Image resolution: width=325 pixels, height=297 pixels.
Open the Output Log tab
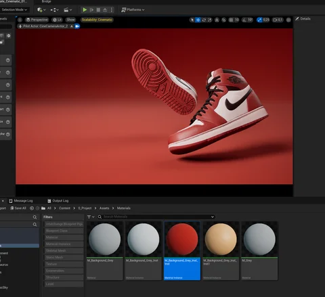58,201
